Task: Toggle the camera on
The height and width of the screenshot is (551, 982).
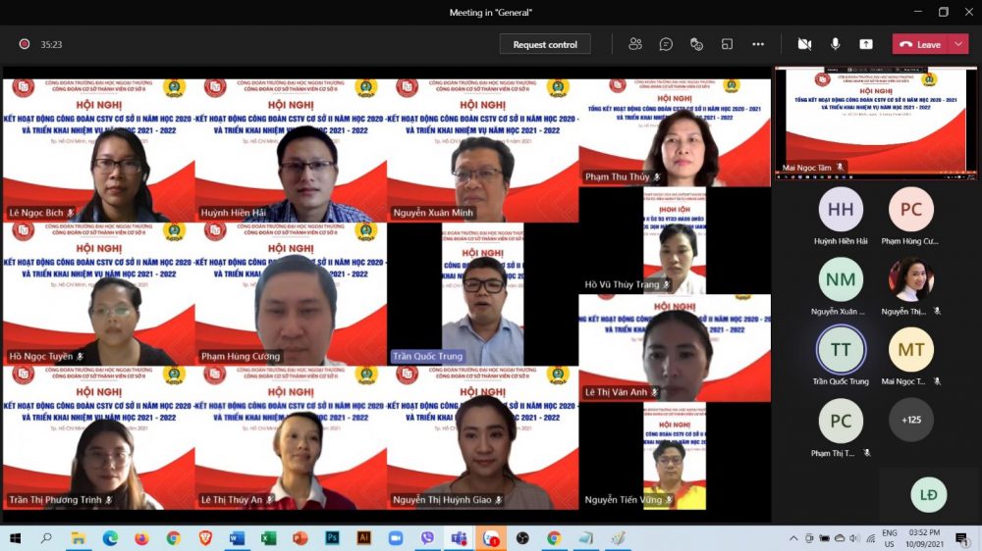Action: click(x=804, y=44)
